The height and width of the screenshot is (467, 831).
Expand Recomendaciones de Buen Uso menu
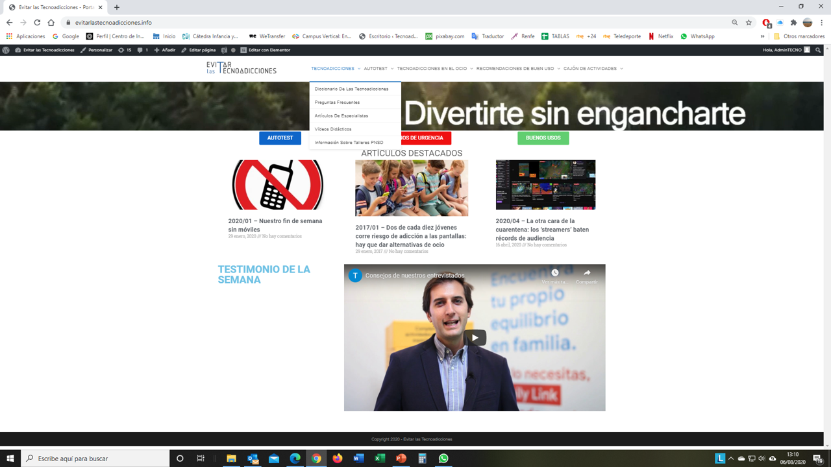click(517, 69)
